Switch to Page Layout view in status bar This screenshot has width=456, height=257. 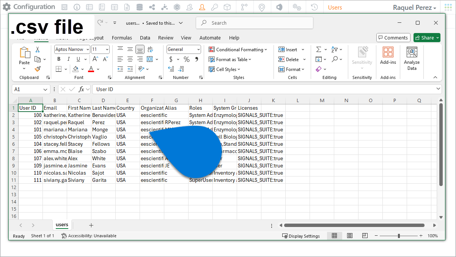tap(349, 236)
